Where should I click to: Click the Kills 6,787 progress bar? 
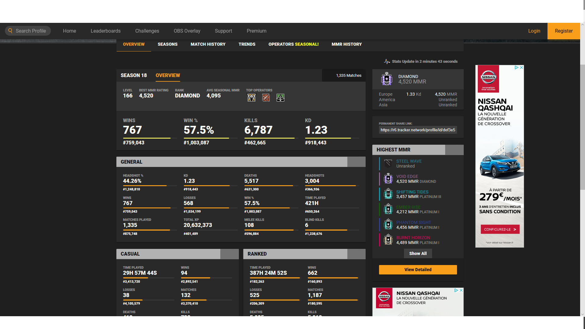pos(271,138)
